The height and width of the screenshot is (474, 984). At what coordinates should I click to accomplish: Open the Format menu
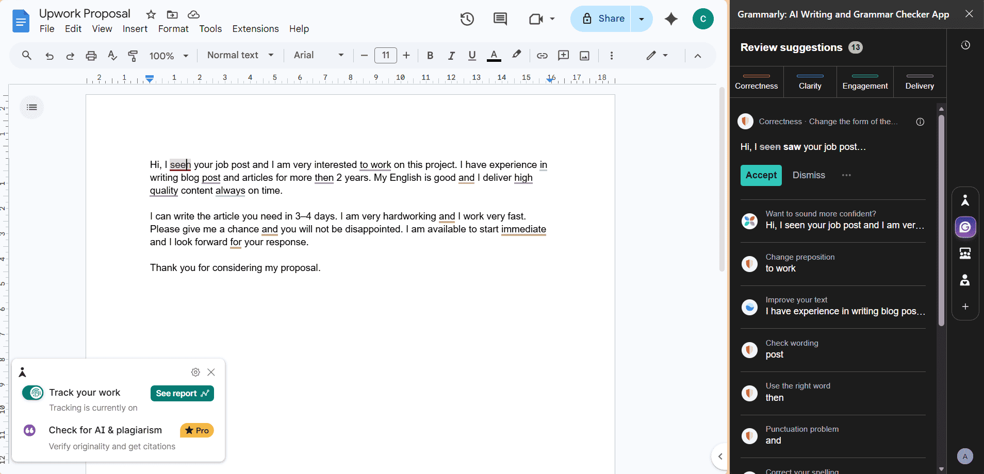(173, 29)
